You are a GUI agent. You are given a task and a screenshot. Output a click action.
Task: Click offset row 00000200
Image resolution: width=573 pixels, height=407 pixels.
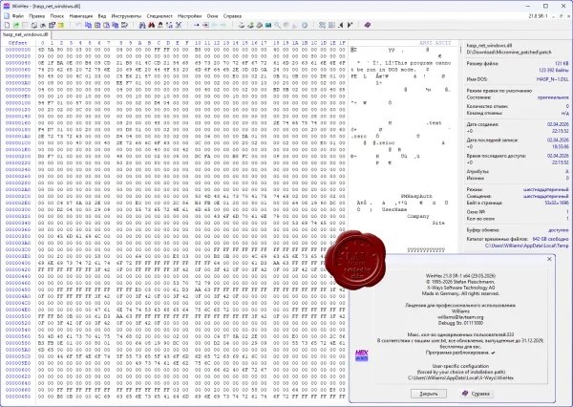18,156
